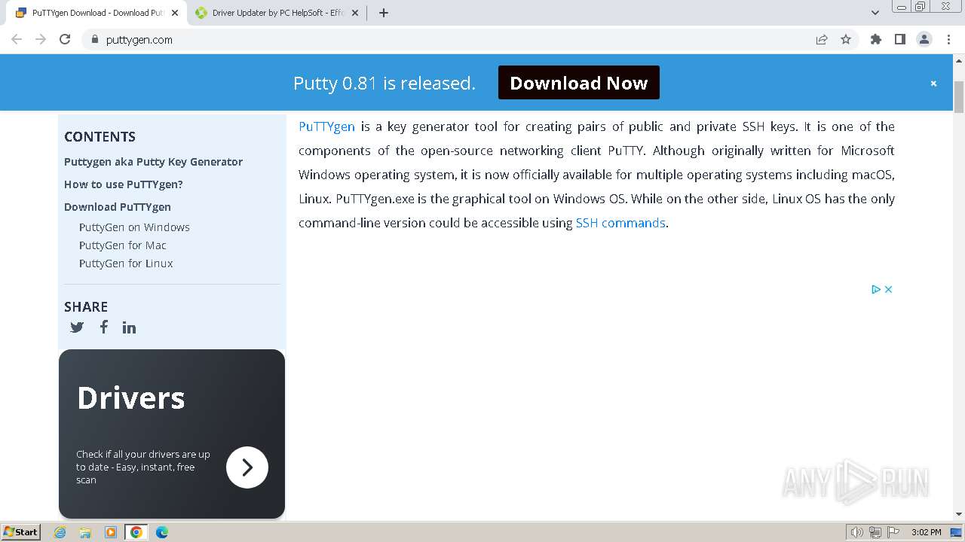Click the Drivers ad heading

[130, 397]
